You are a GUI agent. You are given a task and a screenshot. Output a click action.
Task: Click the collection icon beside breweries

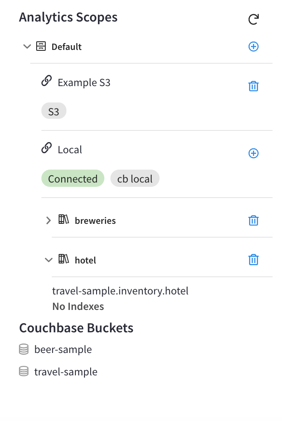[x=64, y=220]
